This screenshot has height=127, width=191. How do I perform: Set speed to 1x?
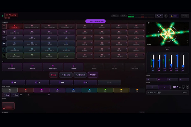162,79
